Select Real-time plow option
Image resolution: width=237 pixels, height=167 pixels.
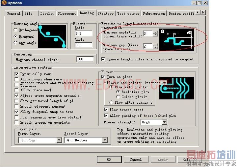click(118, 92)
